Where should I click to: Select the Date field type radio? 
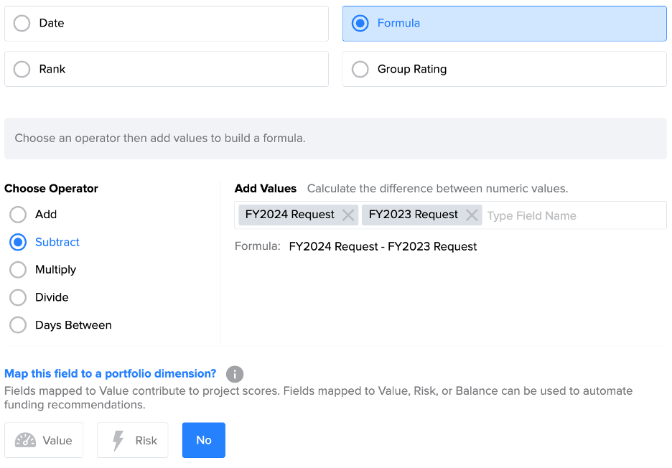(22, 23)
